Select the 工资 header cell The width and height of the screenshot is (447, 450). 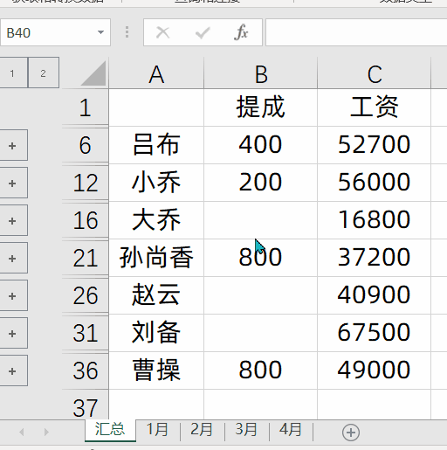click(x=375, y=107)
